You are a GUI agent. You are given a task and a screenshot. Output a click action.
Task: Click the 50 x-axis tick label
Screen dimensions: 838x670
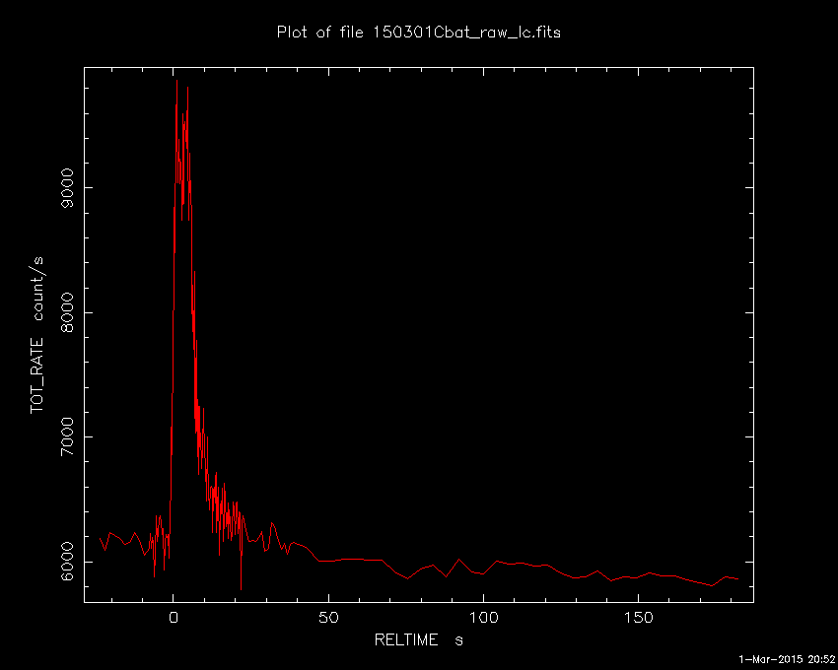[x=328, y=618]
